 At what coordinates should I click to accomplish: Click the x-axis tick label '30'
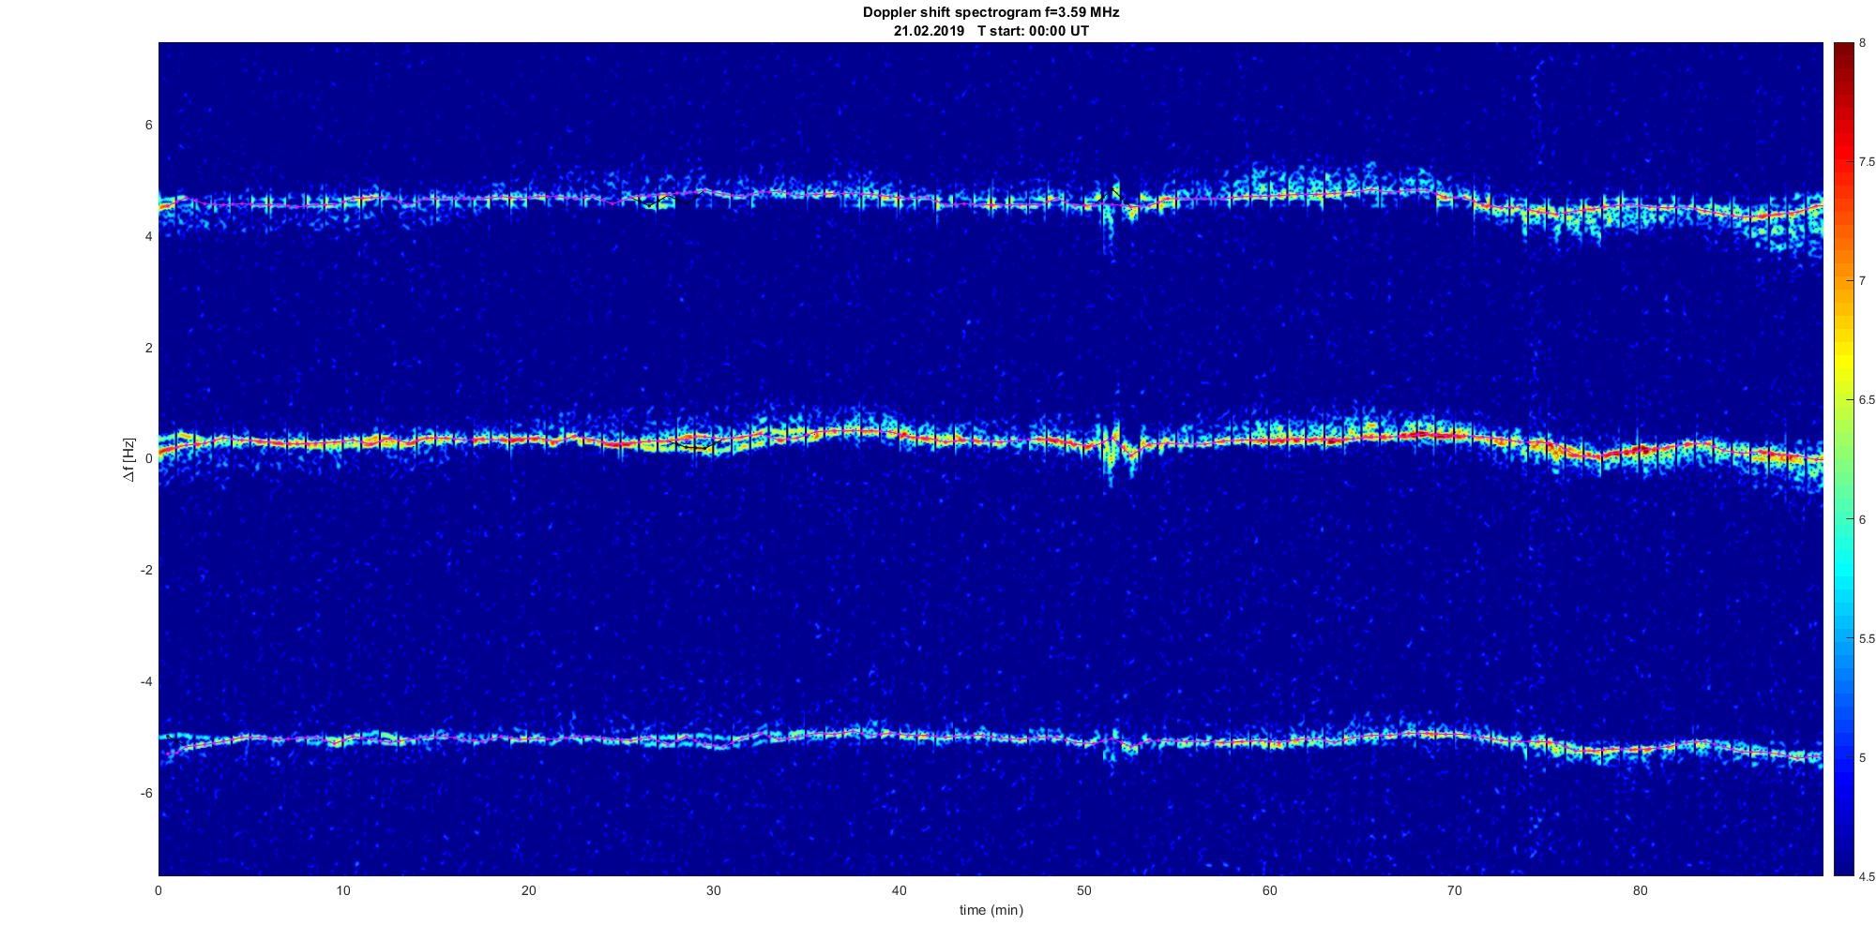point(714,890)
